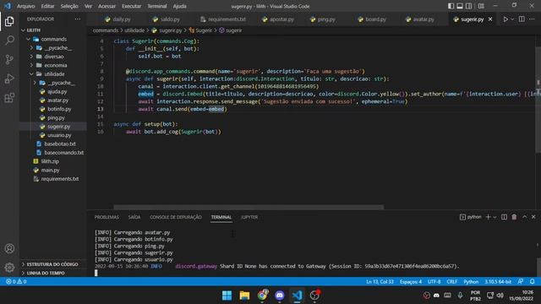Open notifications bell in status bar
The height and width of the screenshot is (304, 541).
point(533,281)
